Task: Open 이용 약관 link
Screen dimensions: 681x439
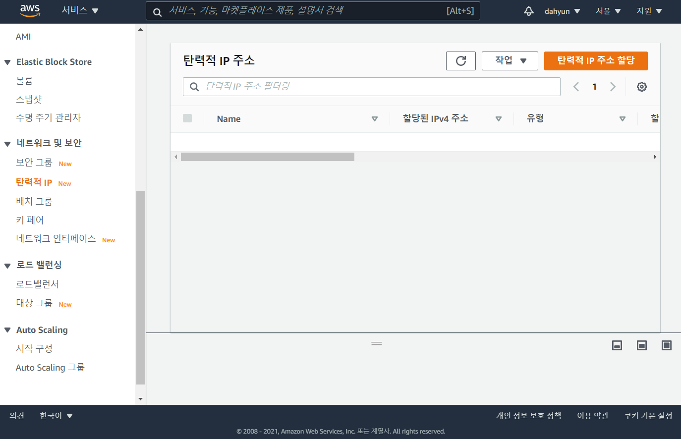Action: point(593,416)
